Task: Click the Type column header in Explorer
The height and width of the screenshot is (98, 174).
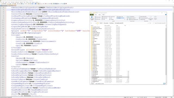Action: 117,25
